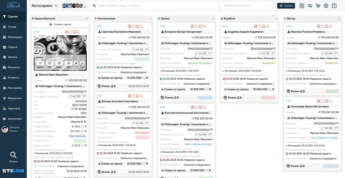Open client Андреев Андрей Андреевич
345x178 pixels.
pos(249,32)
